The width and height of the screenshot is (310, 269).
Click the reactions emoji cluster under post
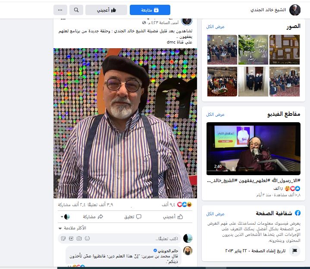click(185, 205)
